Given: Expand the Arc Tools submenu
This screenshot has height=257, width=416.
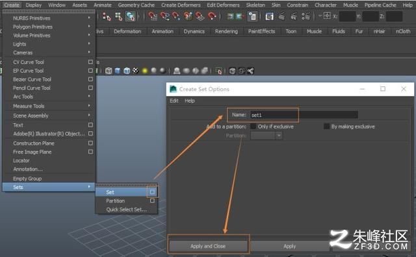Looking at the screenshot, I should [x=48, y=97].
